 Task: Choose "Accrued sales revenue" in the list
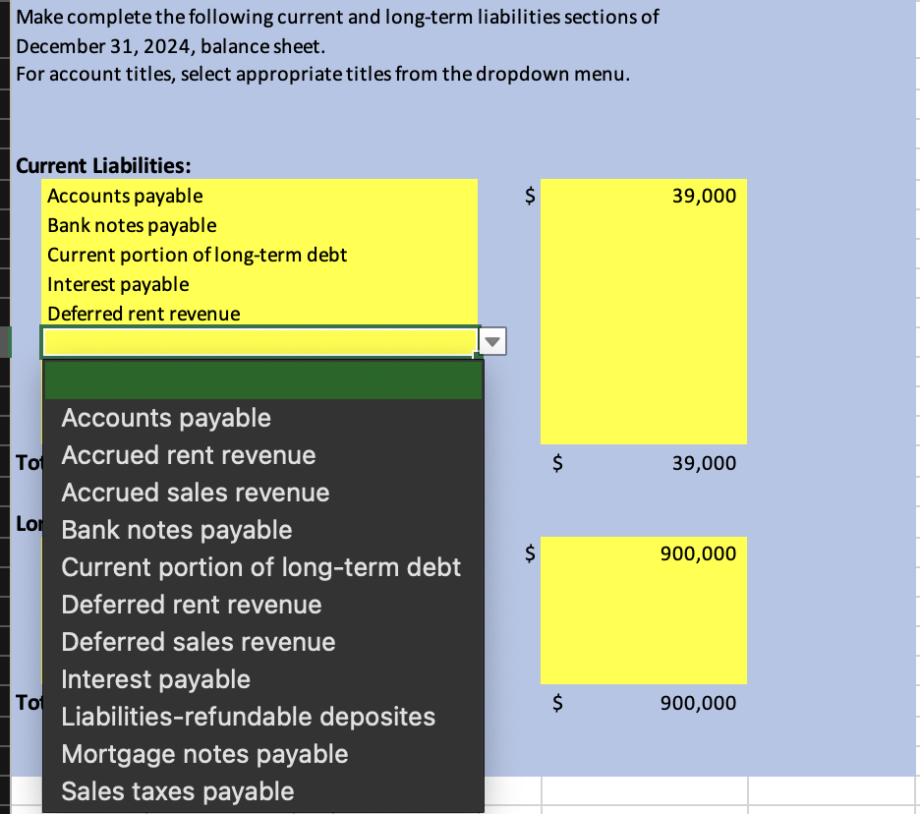[195, 492]
